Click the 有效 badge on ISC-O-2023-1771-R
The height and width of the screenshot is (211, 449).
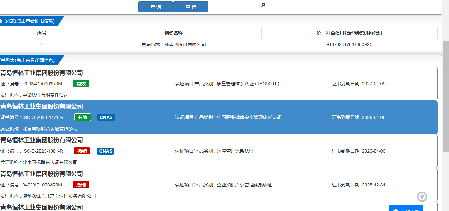click(83, 117)
